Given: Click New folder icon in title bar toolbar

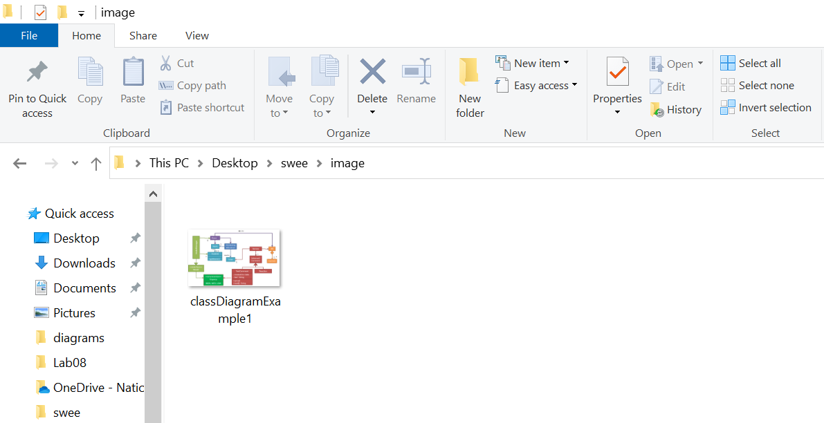Looking at the screenshot, I should click(62, 12).
